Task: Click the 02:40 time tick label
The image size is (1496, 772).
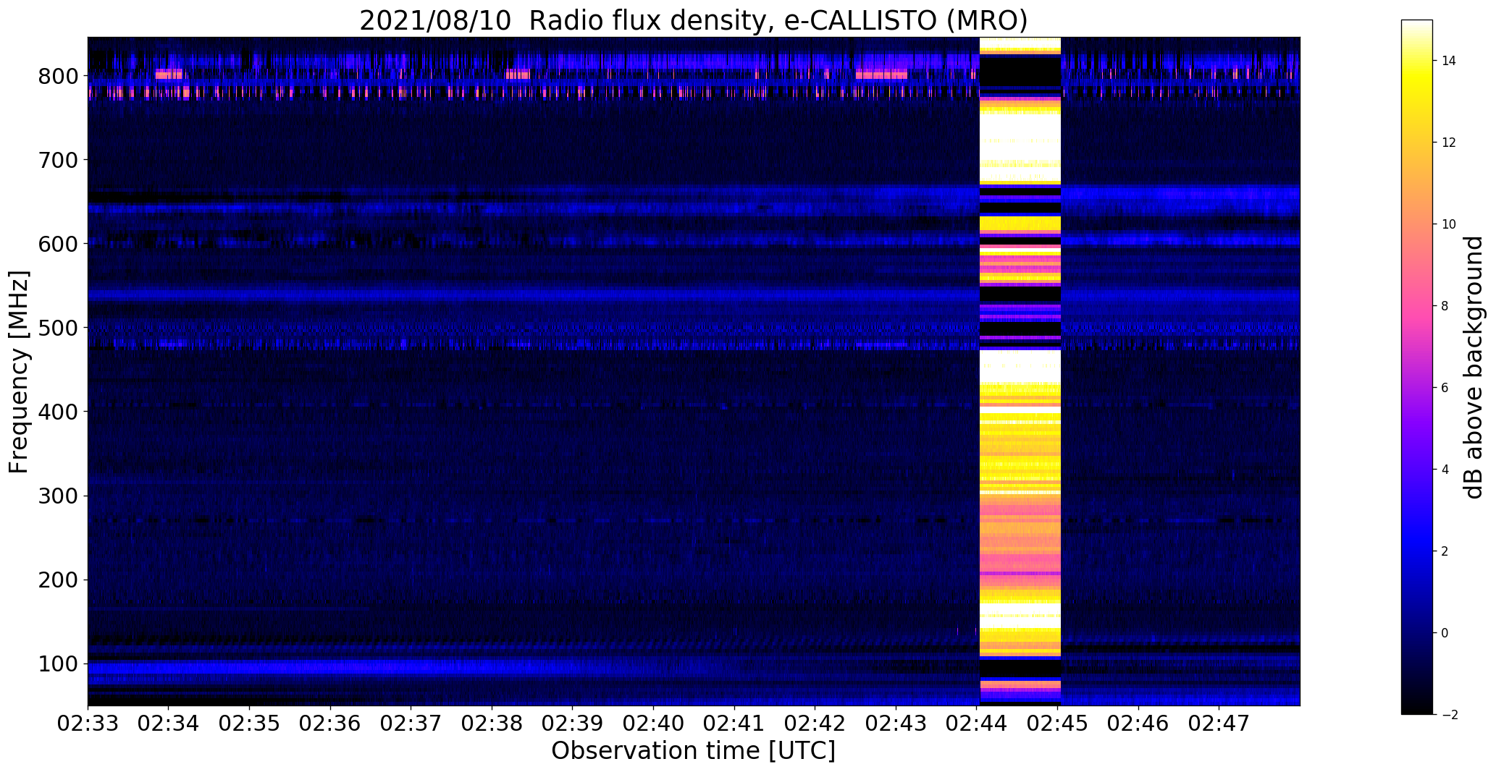Action: pos(654,723)
